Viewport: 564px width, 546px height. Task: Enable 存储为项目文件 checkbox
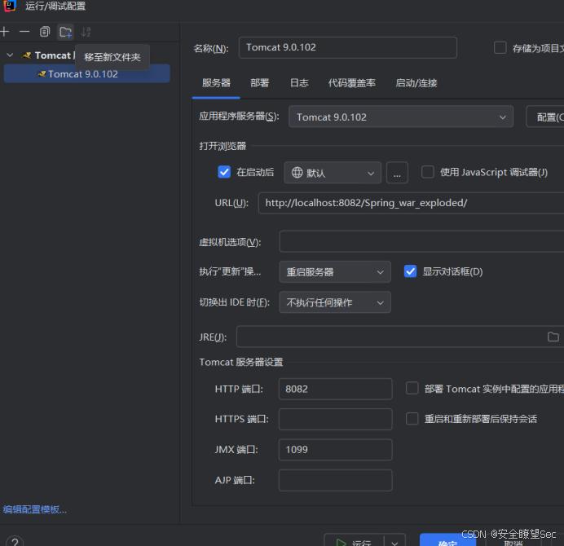pyautogui.click(x=500, y=47)
